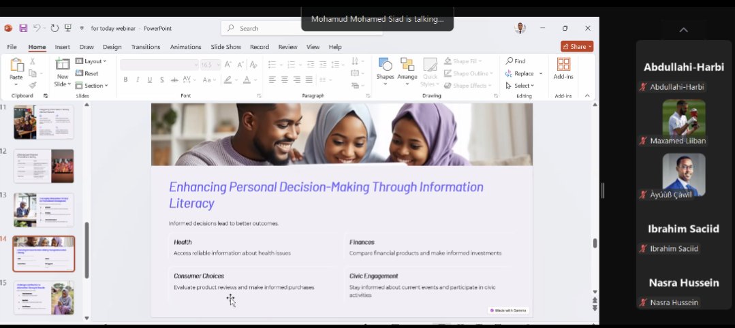Image resolution: width=735 pixels, height=328 pixels.
Task: Collapse the ribbon with the chevron
Action: [x=587, y=95]
